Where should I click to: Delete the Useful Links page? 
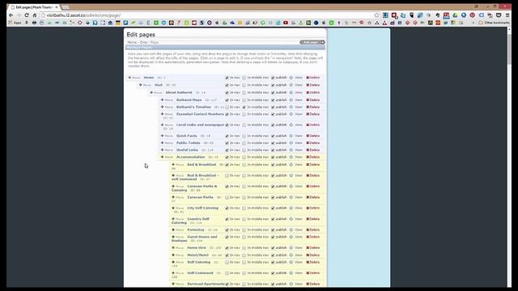(313, 150)
